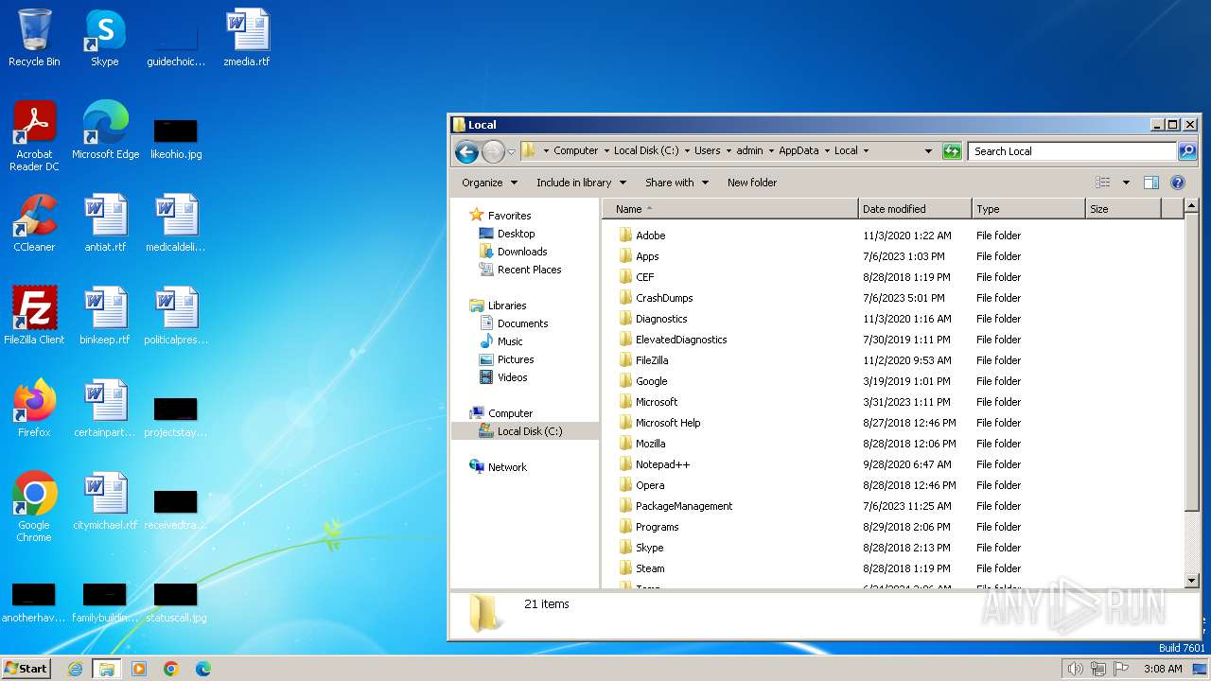This screenshot has width=1211, height=681.
Task: Select the Notepad++ folder
Action: pyautogui.click(x=662, y=464)
